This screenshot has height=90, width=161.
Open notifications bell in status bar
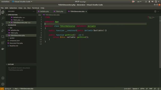[158, 89]
